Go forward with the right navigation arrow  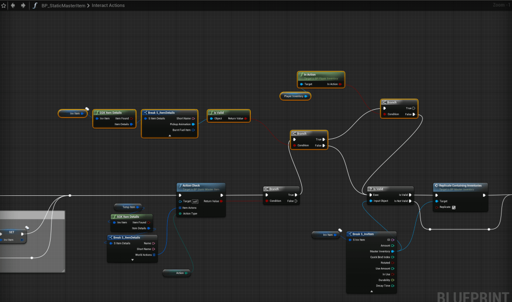click(23, 6)
